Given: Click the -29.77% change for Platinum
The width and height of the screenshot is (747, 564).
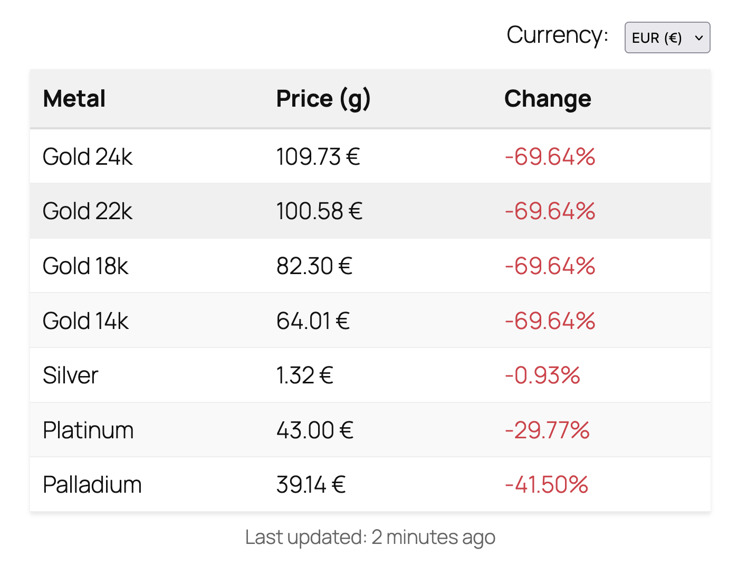Looking at the screenshot, I should coord(547,430).
